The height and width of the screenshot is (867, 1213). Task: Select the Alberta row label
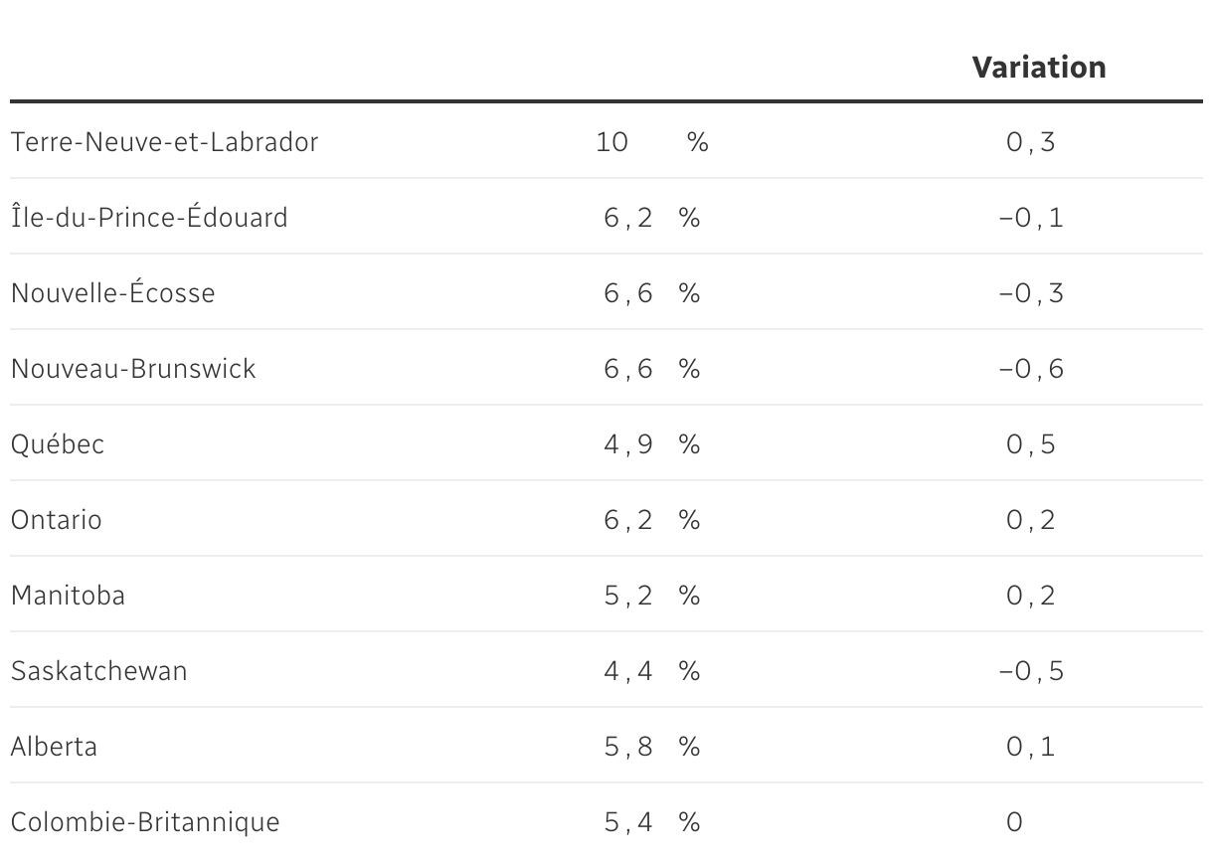pos(54,747)
